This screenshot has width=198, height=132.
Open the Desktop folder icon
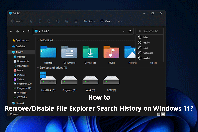click(x=48, y=52)
